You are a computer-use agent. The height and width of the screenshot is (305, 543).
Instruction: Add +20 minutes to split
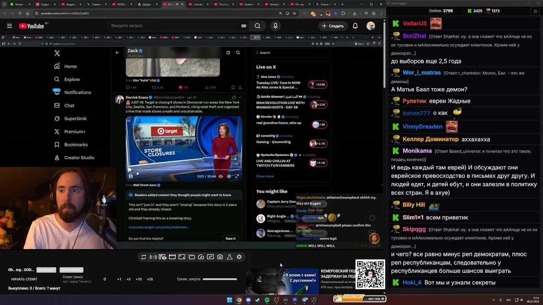(x=150, y=279)
